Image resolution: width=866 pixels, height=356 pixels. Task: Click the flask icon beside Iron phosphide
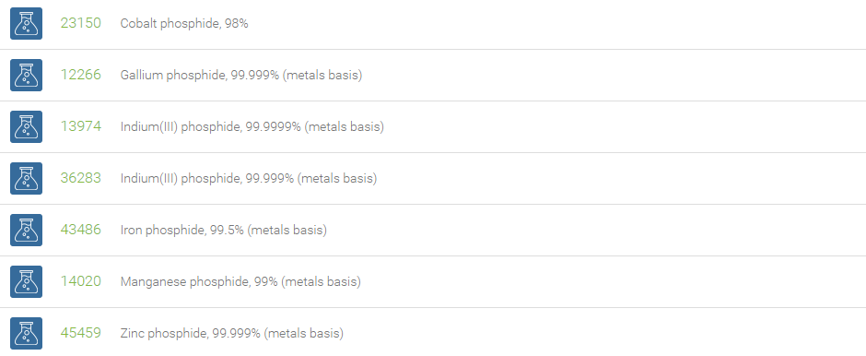click(x=26, y=230)
